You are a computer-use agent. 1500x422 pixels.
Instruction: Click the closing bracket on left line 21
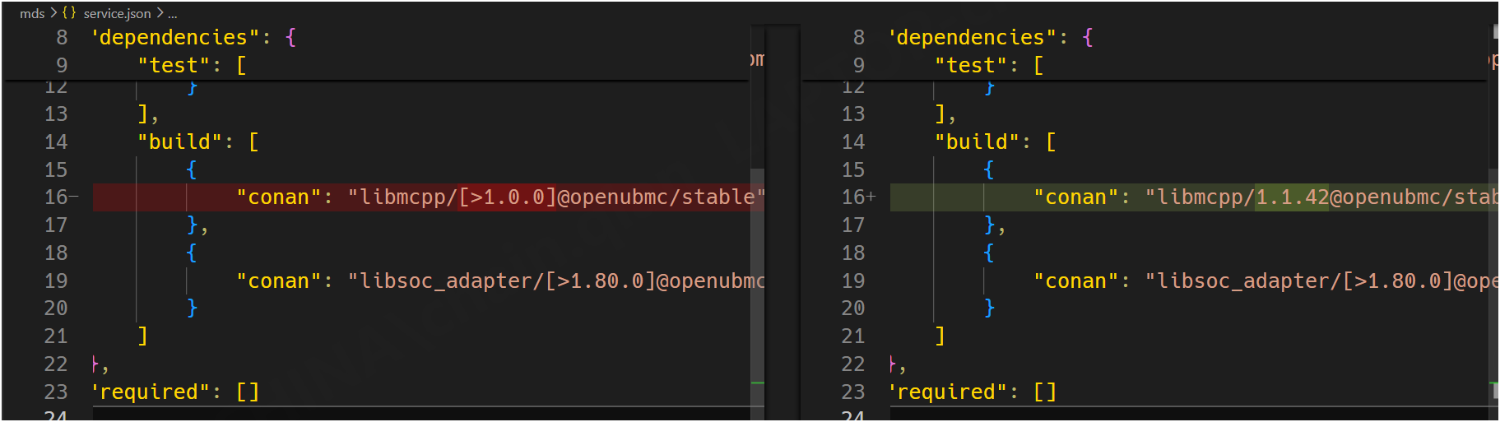click(x=142, y=336)
